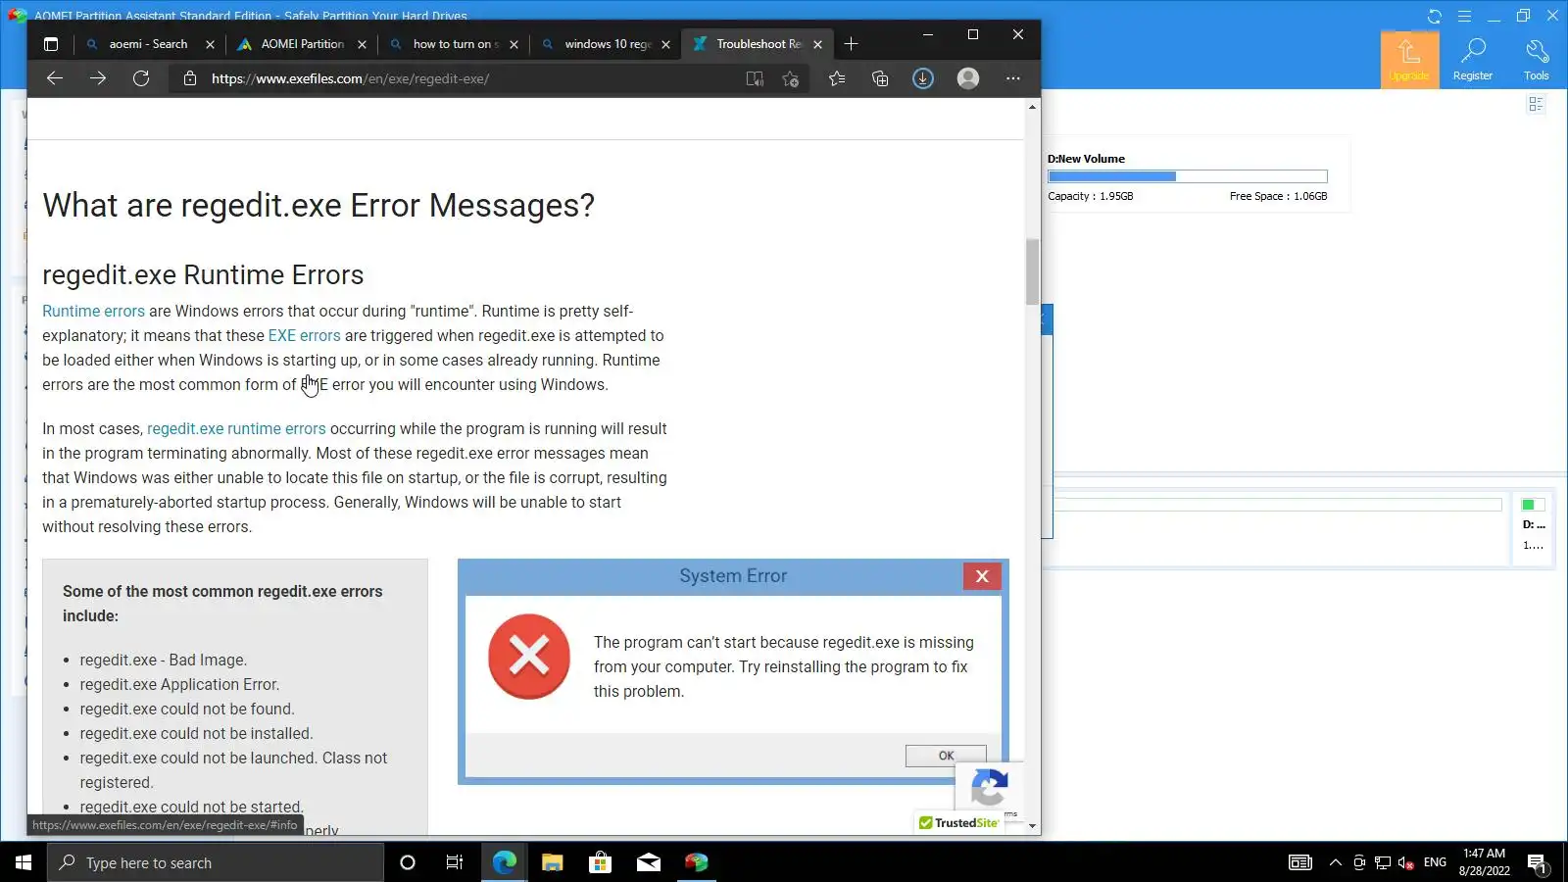Switch to 'how to turn on' tab

tap(454, 44)
